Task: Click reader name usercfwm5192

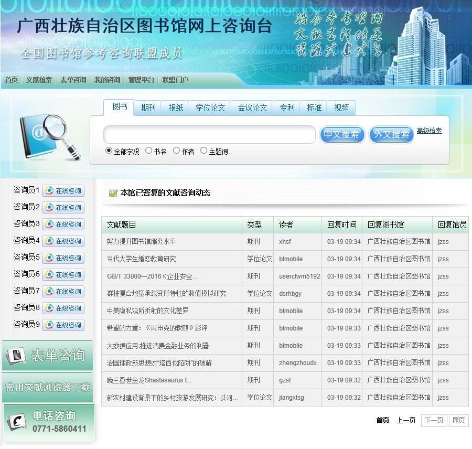Action: click(x=299, y=276)
